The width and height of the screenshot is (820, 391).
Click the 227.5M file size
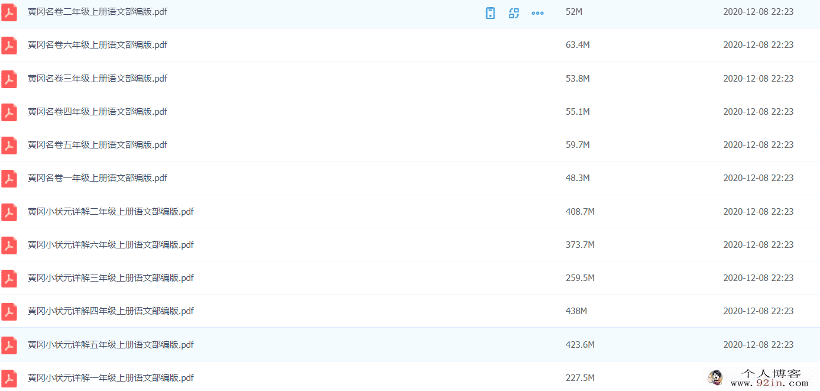click(x=580, y=378)
